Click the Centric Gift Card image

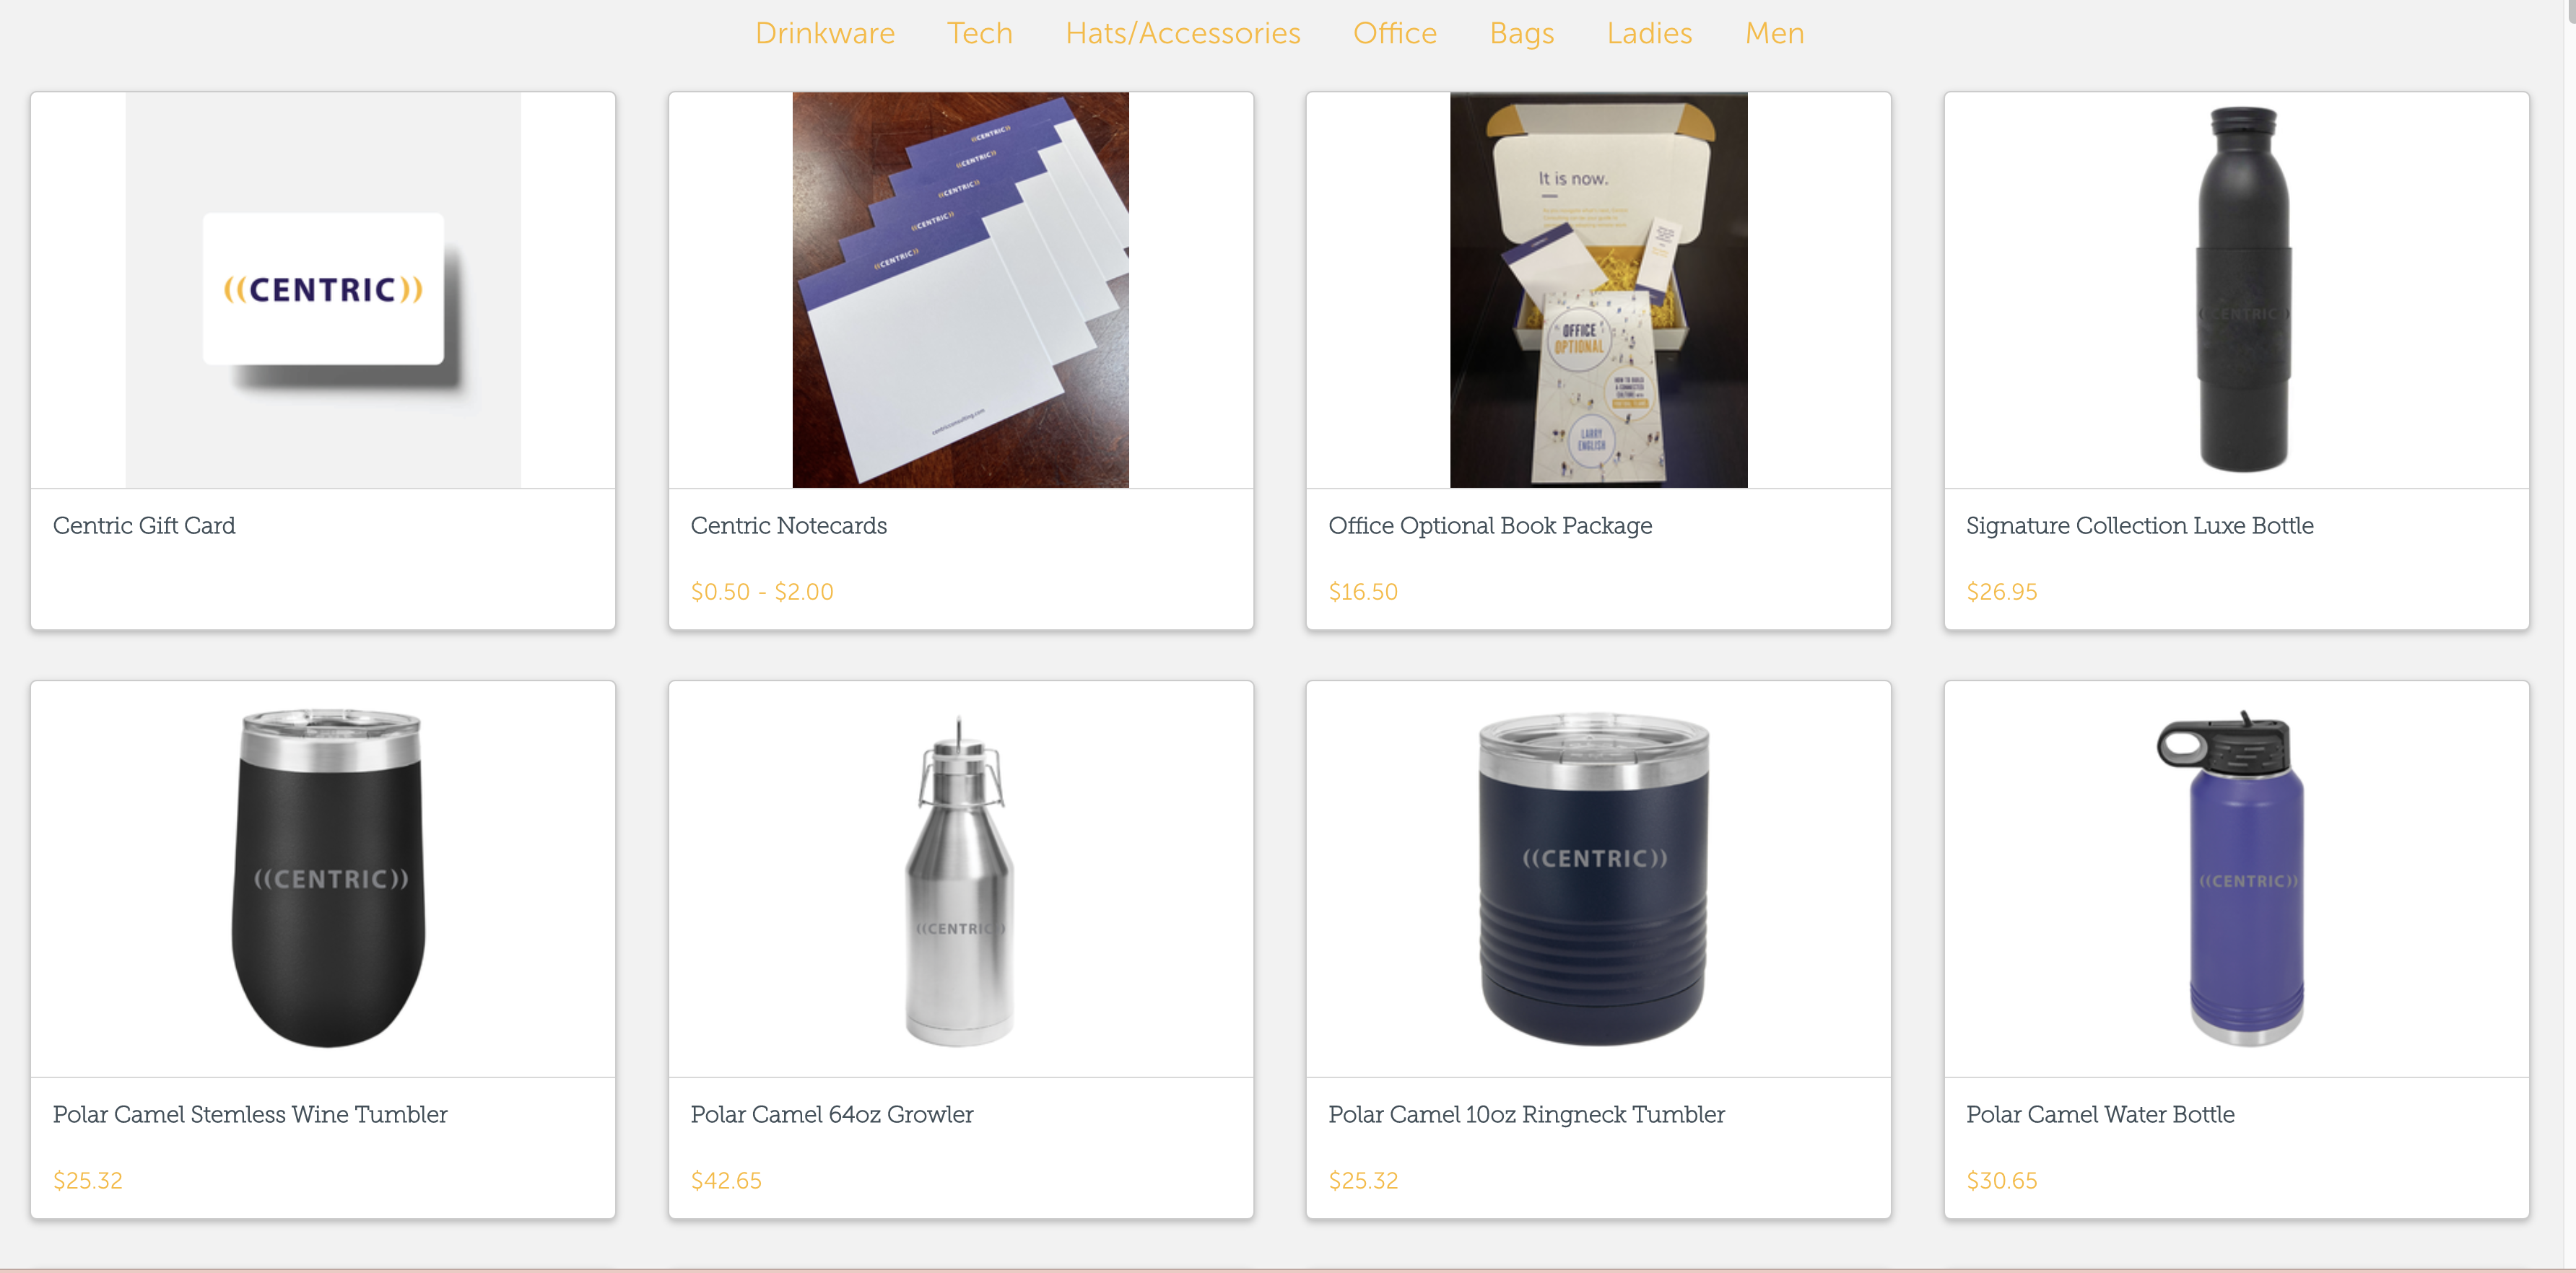tap(323, 290)
